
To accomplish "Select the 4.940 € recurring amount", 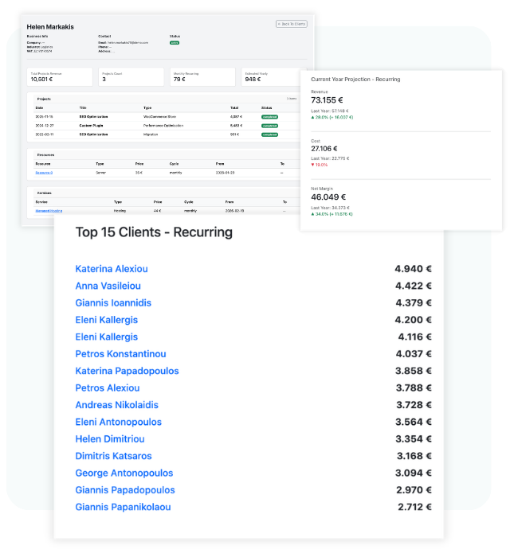I will tap(413, 269).
